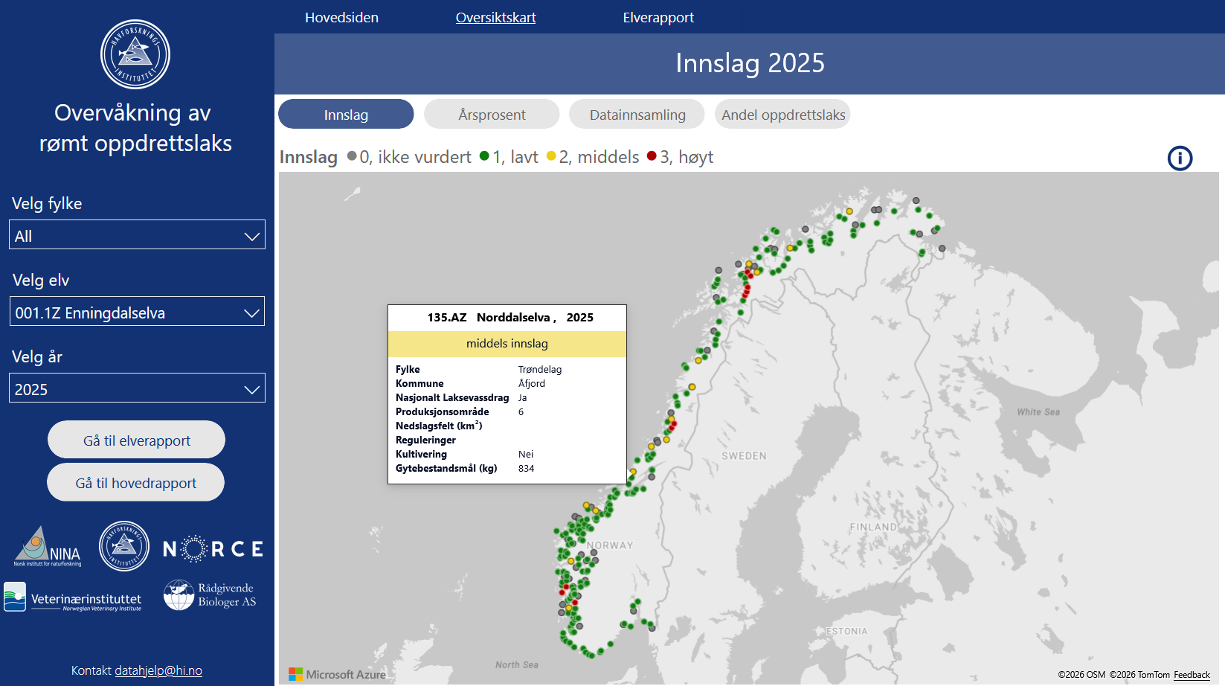1225x686 pixels.
Task: Click the green '1, lavt' legend dot
Action: (x=484, y=156)
